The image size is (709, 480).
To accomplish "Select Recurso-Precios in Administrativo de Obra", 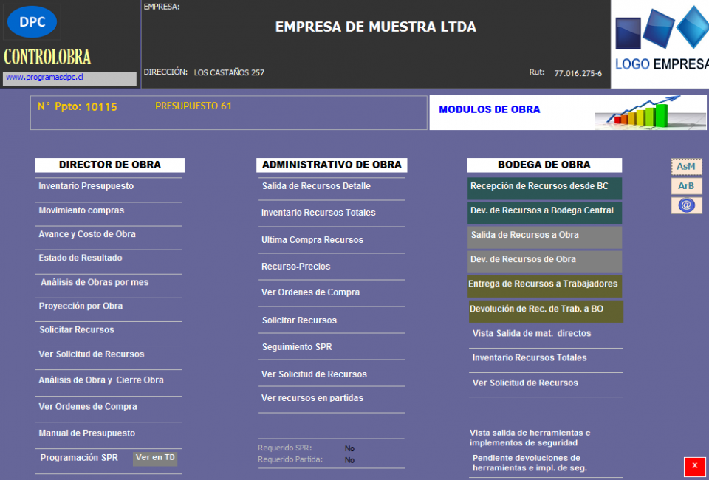I will tap(296, 267).
